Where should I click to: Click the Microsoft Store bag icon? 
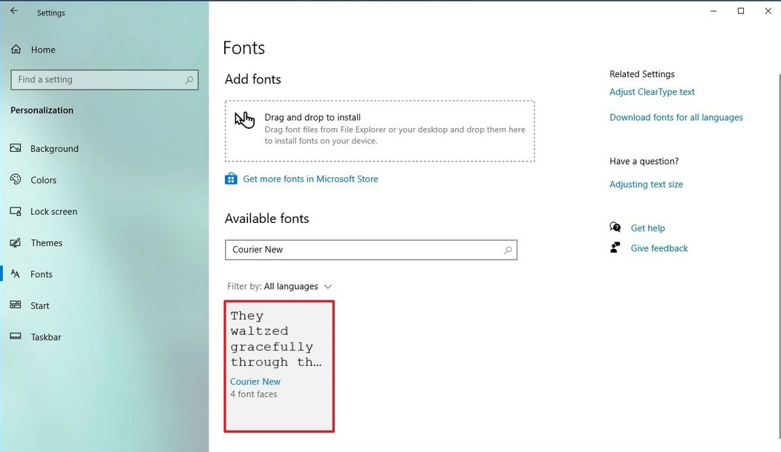(x=231, y=179)
